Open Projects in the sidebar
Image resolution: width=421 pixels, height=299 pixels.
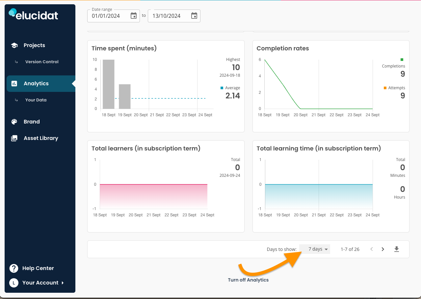(x=34, y=45)
